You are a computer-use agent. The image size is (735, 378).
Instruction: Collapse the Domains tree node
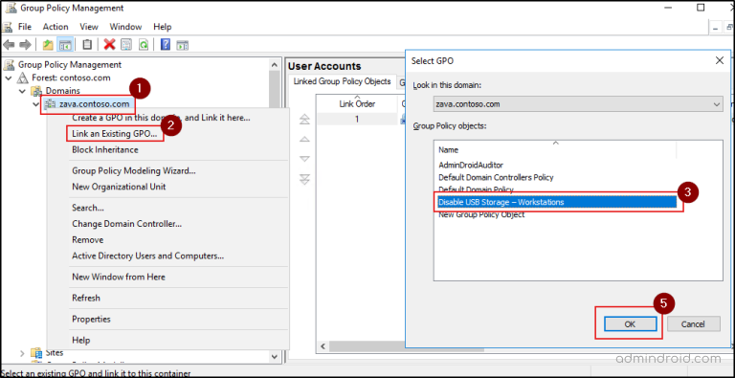(x=23, y=91)
